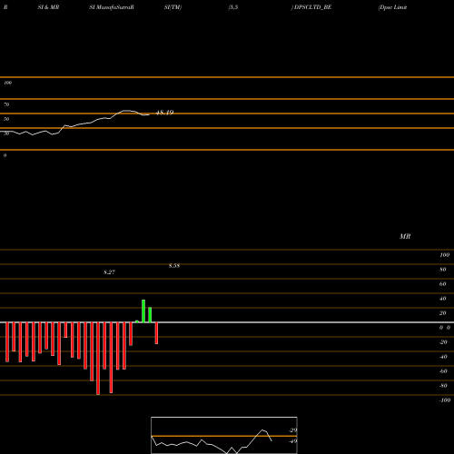The image size is (454, 454).
Task: Click the last red bar after green bars
Action: click(x=156, y=333)
